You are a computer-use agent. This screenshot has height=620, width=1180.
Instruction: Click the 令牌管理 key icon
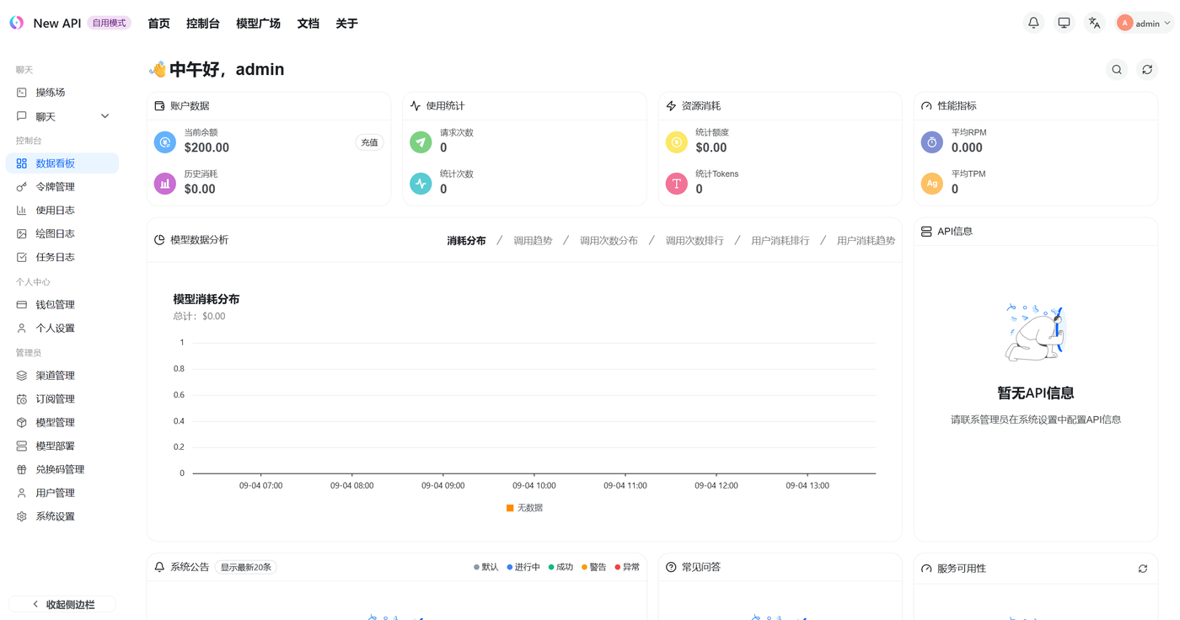22,187
